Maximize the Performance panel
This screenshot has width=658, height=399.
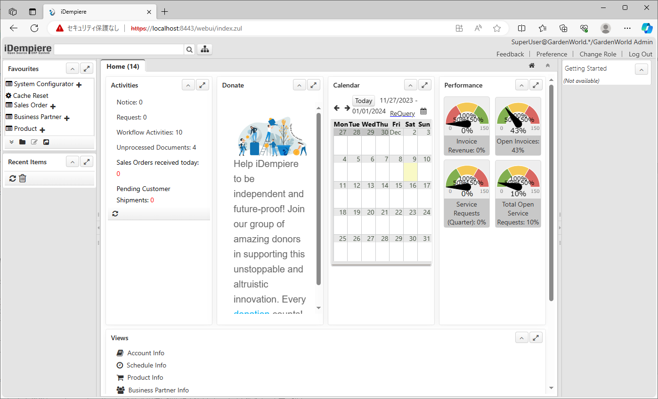coord(536,85)
